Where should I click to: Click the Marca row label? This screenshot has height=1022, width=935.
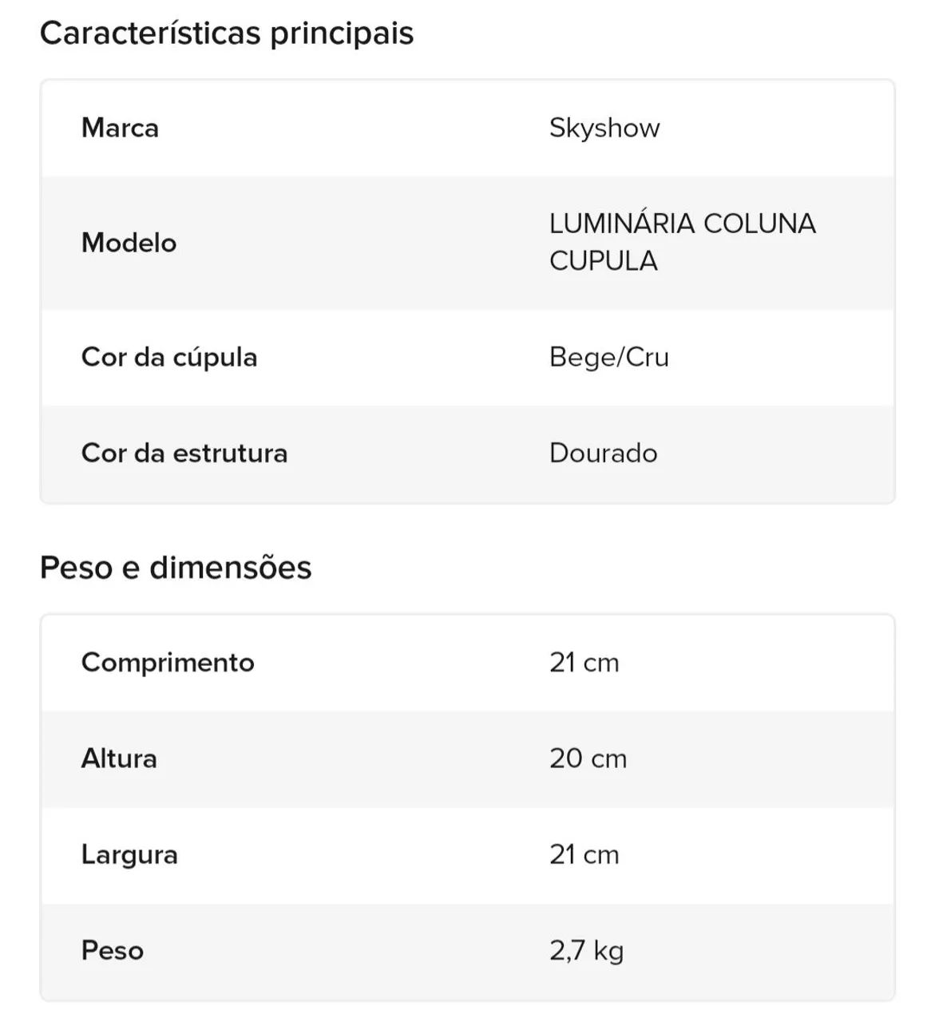[120, 128]
